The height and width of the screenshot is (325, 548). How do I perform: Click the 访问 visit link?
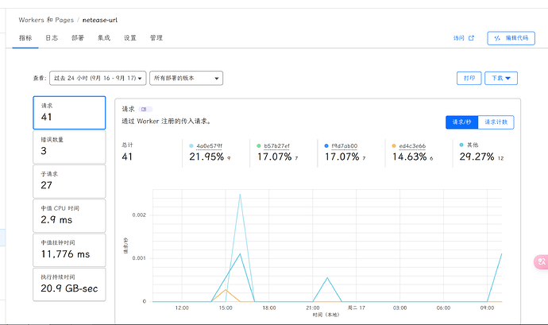(x=458, y=38)
